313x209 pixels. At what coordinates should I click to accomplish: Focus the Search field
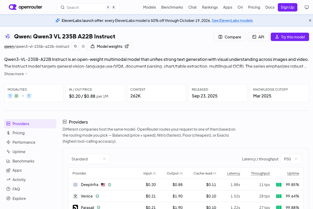click(88, 7)
